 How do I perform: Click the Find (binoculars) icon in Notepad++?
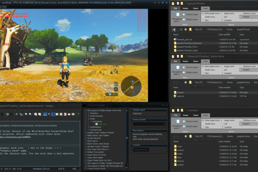17,114
